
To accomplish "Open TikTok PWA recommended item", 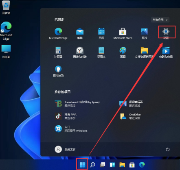I will click(66, 116).
